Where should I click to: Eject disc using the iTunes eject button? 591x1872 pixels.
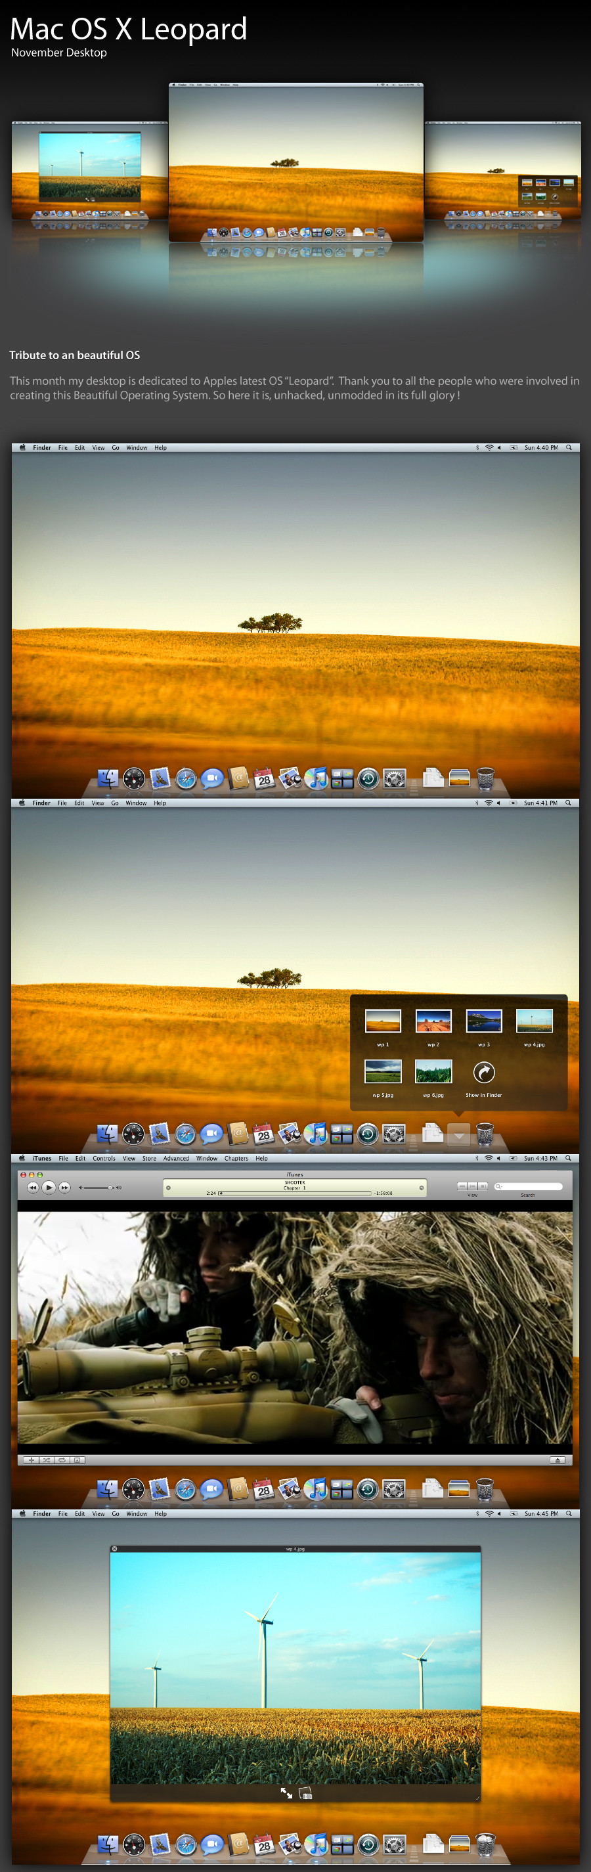558,1460
